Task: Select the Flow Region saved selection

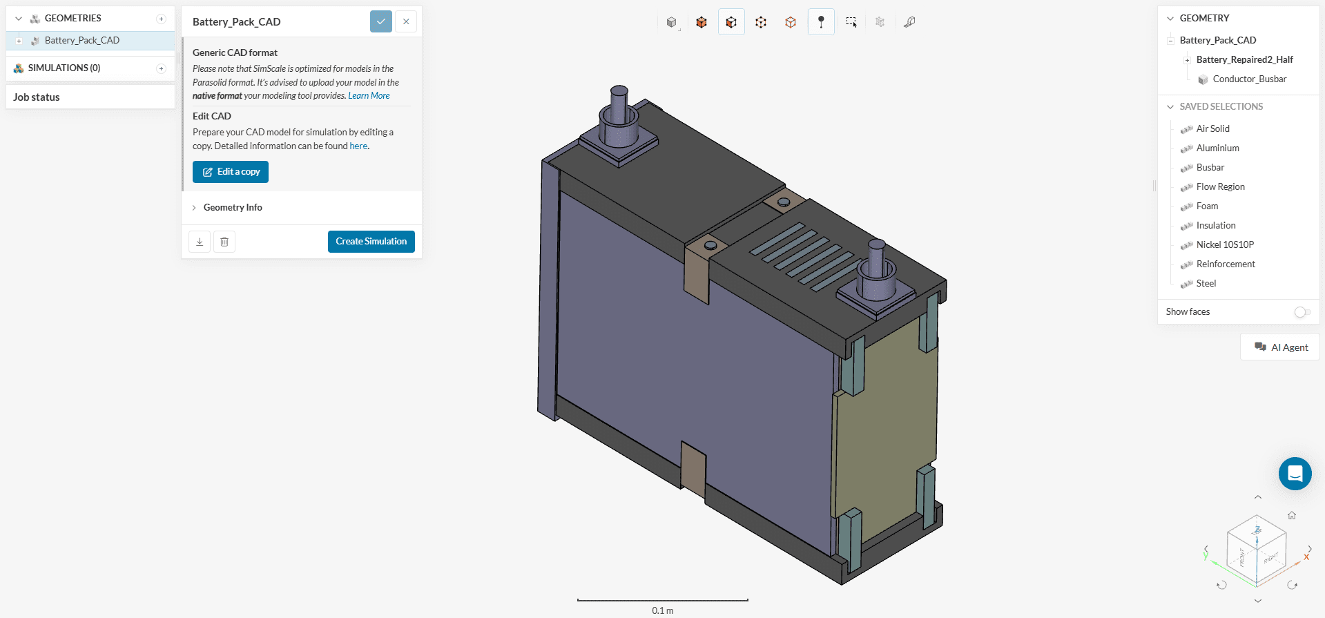Action: [1220, 186]
